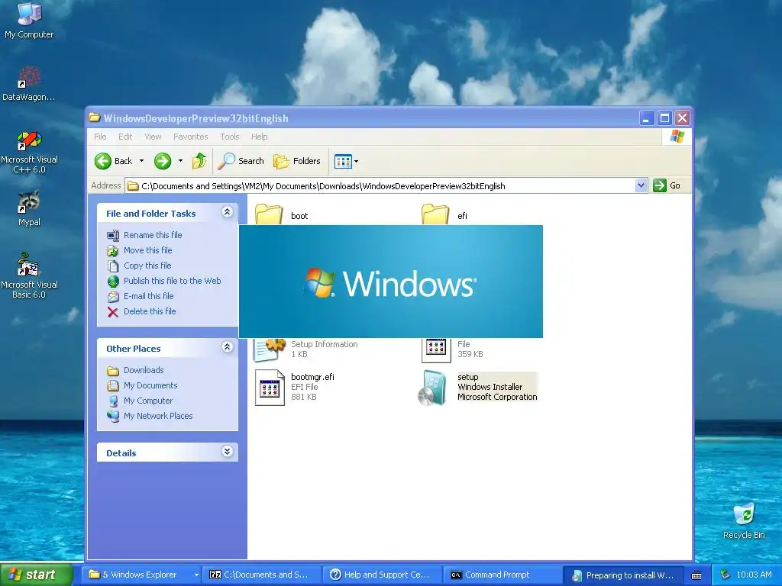Click the Views toolbar icon
Viewport: 782px width, 586px height.
(x=343, y=161)
